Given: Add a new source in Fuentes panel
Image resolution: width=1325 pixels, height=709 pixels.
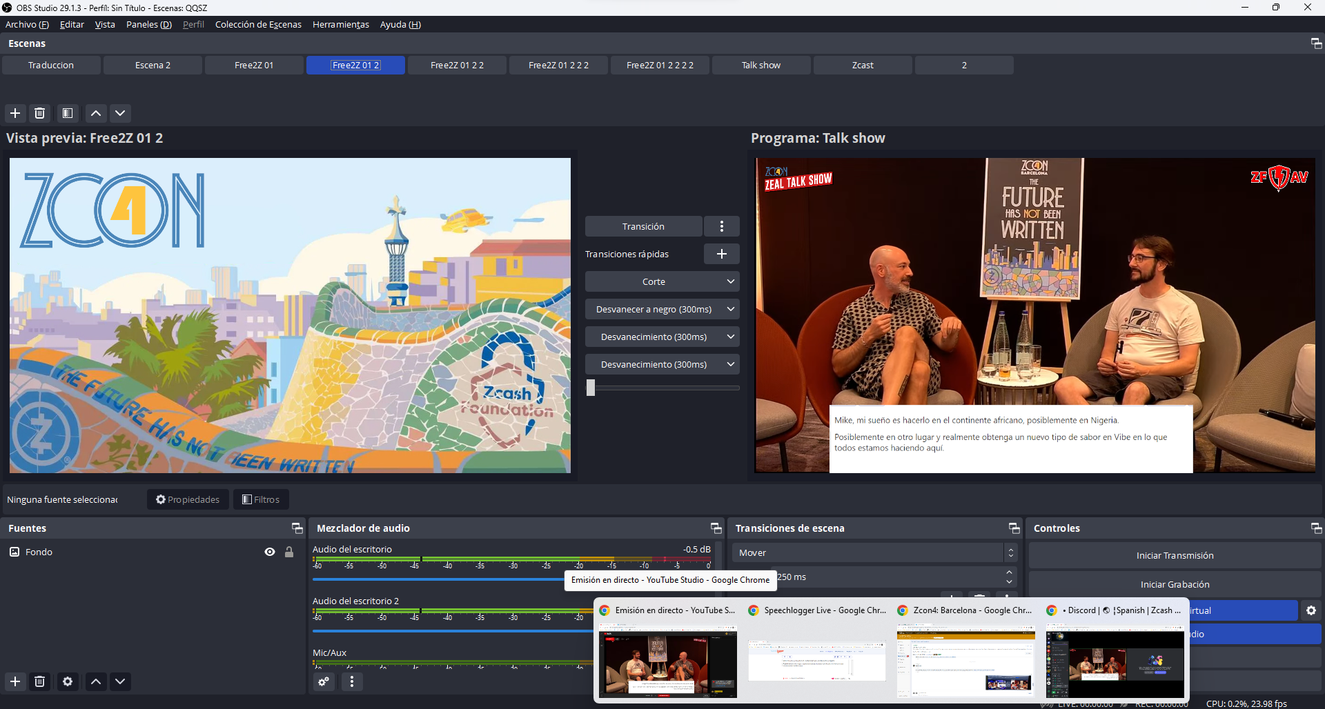Looking at the screenshot, I should [15, 681].
